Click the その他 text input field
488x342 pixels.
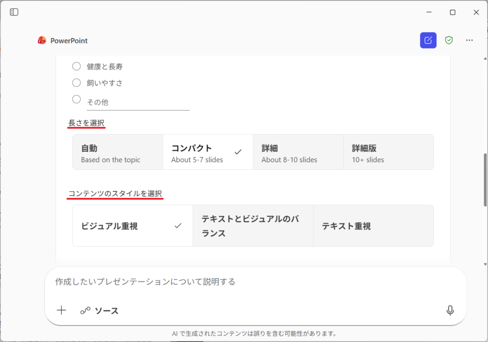pyautogui.click(x=138, y=103)
